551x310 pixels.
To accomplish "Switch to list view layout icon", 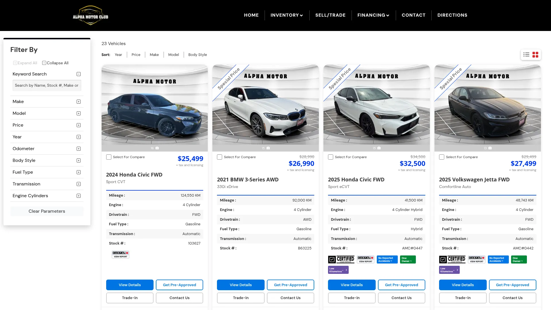I will coord(526,55).
